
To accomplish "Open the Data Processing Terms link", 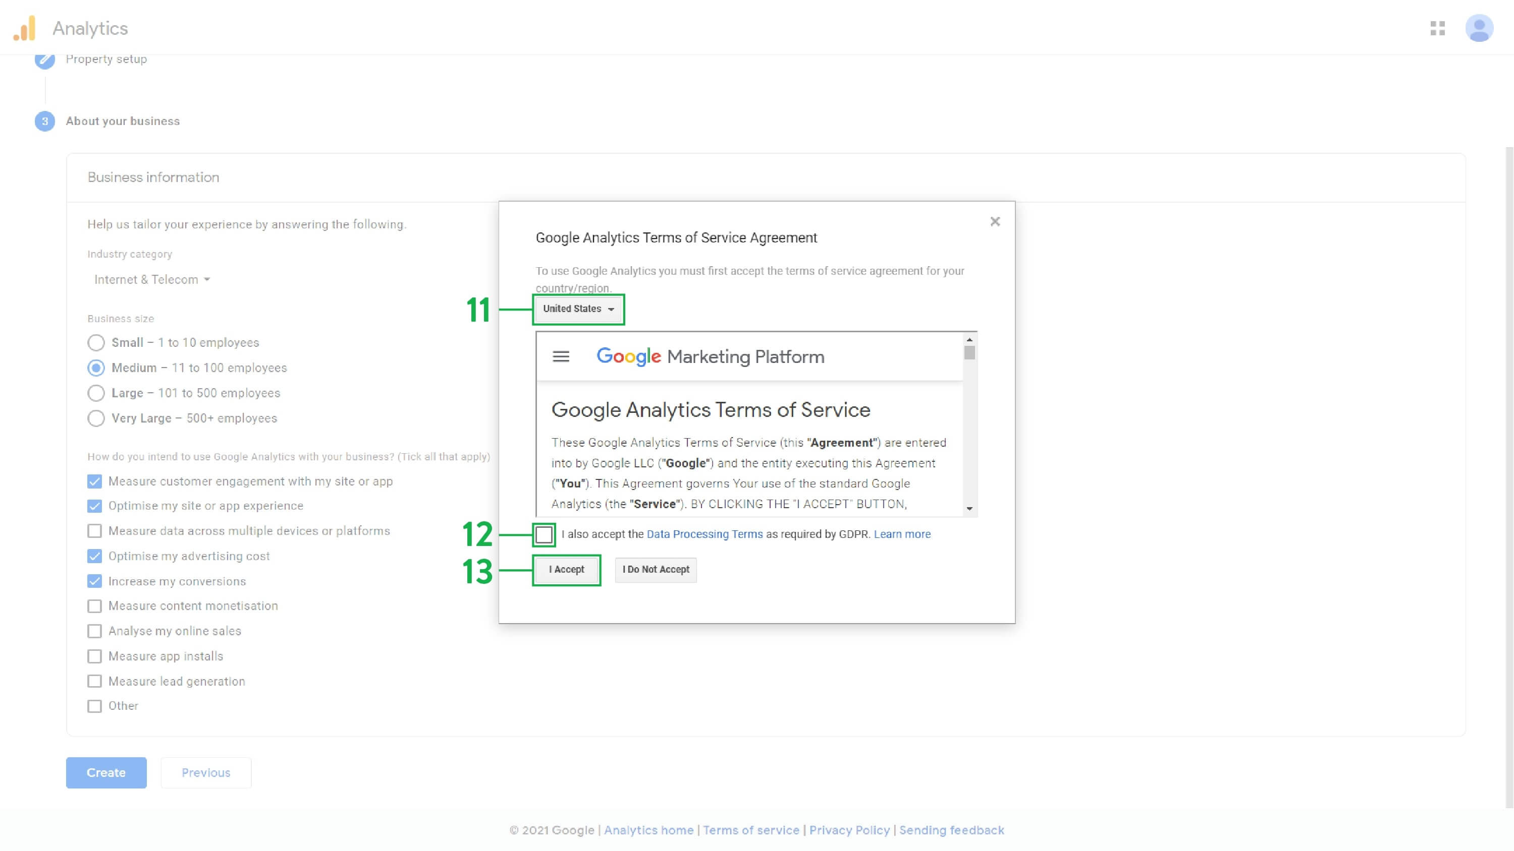I will pos(705,534).
